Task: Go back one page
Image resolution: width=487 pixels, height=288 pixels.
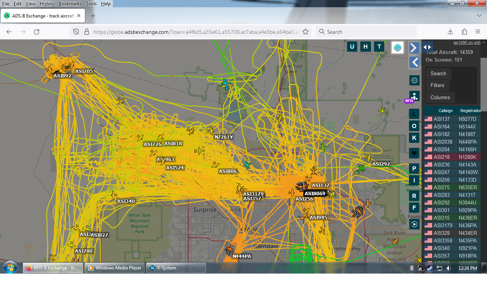Action: coord(9,32)
